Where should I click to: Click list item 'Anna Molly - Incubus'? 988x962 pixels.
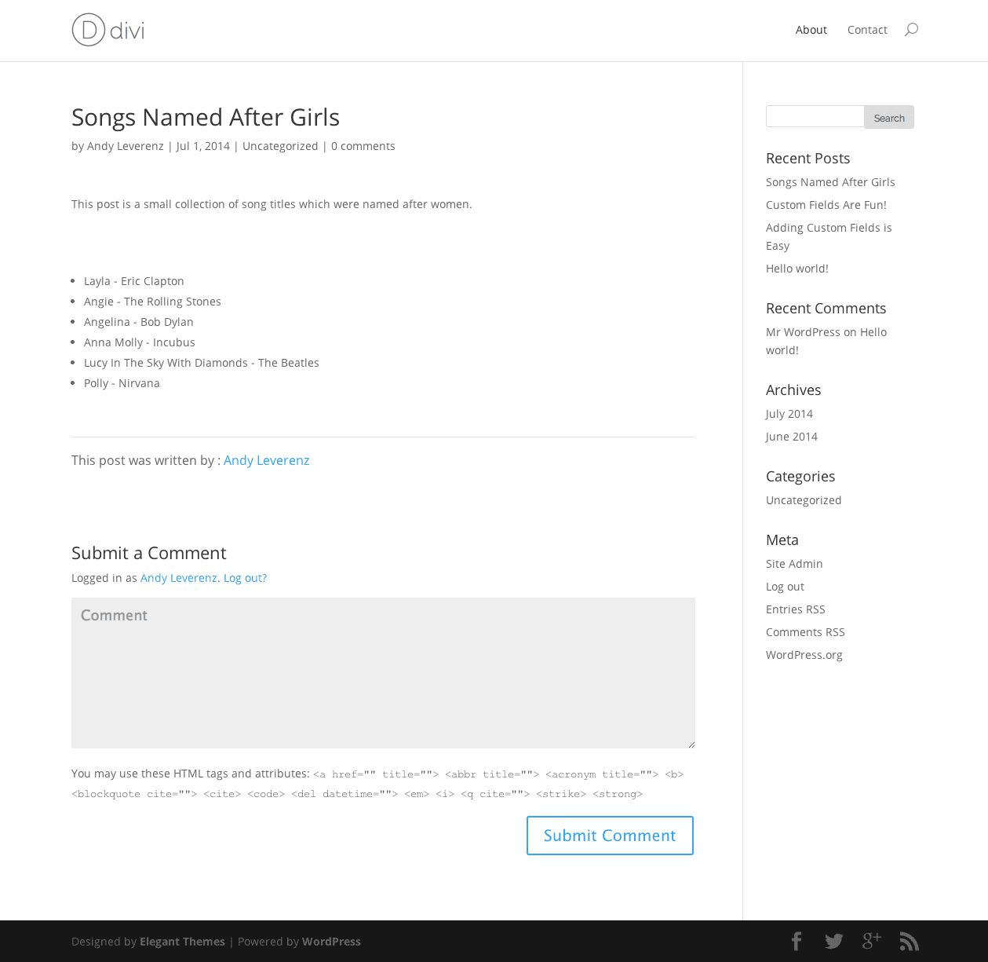[140, 342]
